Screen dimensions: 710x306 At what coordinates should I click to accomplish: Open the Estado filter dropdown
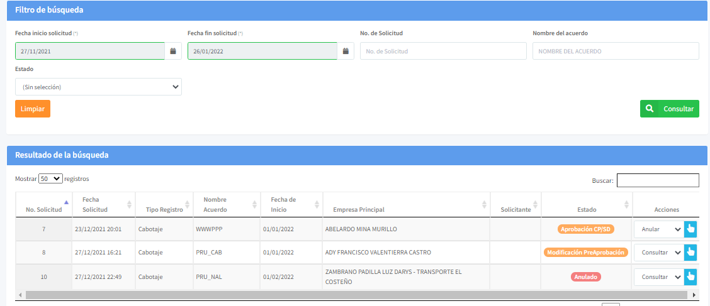pos(98,87)
